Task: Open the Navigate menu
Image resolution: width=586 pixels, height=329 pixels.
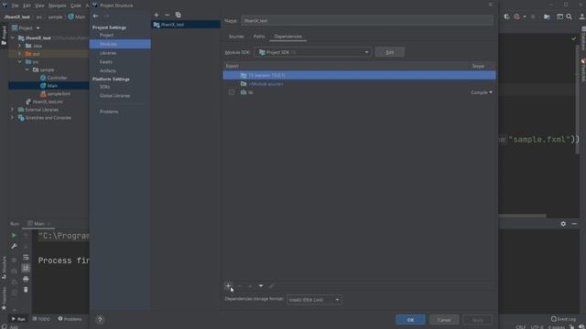Action: (57, 5)
